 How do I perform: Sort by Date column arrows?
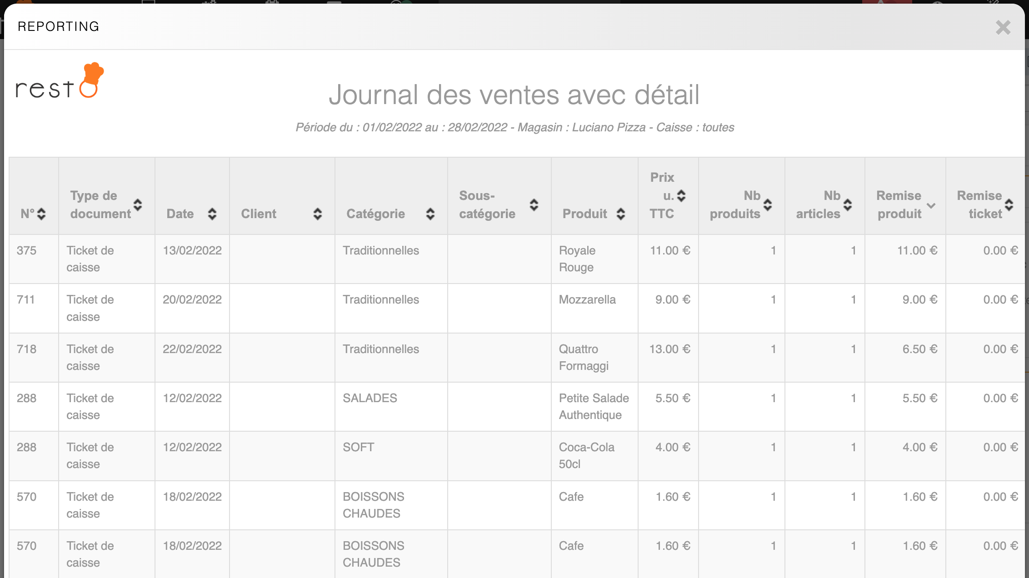[212, 214]
